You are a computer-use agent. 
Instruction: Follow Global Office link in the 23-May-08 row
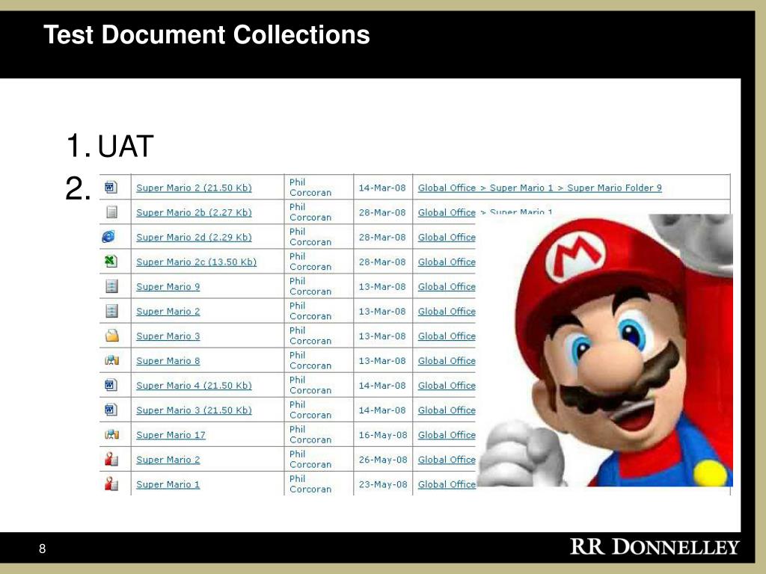click(447, 484)
